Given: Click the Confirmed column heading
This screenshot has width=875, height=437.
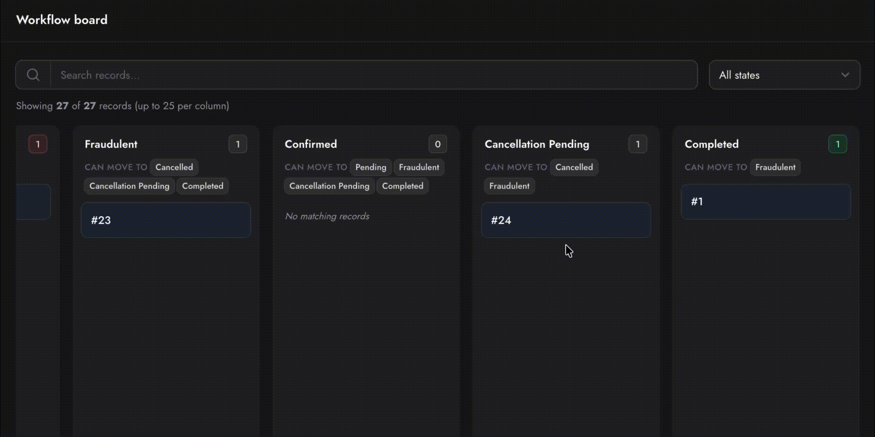Looking at the screenshot, I should [311, 144].
